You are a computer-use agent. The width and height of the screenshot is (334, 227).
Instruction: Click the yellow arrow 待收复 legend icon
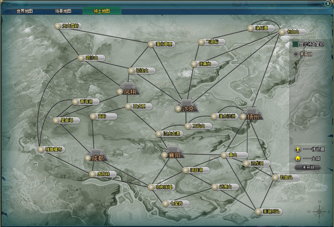pyautogui.click(x=297, y=149)
